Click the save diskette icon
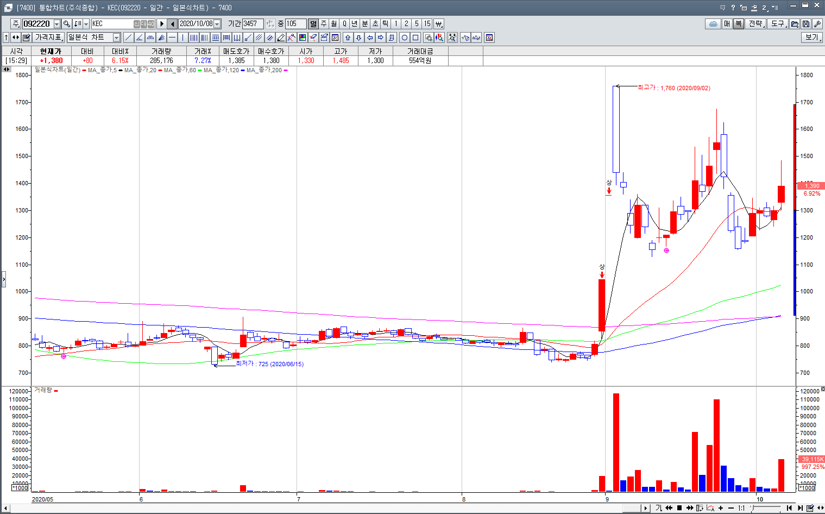The height and width of the screenshot is (514, 825). (x=806, y=24)
